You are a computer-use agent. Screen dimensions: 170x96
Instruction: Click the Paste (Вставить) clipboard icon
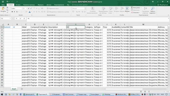pyautogui.click(x=3, y=9)
